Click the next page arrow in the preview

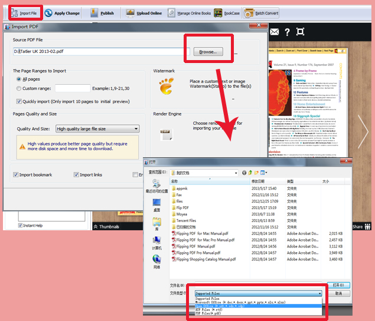click(363, 132)
